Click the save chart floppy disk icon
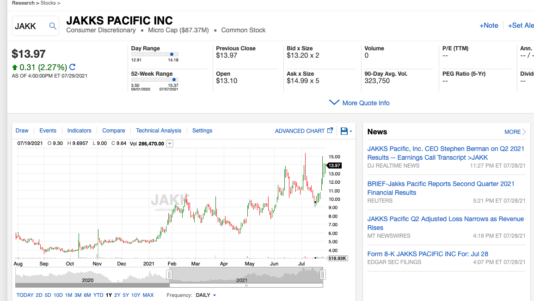Screen dimensions: 534x301 pyautogui.click(x=344, y=131)
